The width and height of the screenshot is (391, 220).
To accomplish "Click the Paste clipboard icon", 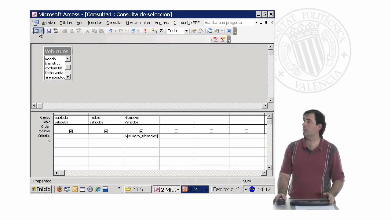I will [x=102, y=31].
